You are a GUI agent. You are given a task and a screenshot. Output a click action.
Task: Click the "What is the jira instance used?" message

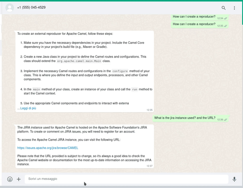[x=185, y=118]
